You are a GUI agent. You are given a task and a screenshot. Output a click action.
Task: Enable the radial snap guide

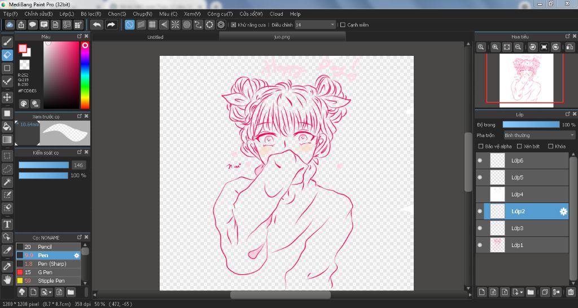point(176,25)
